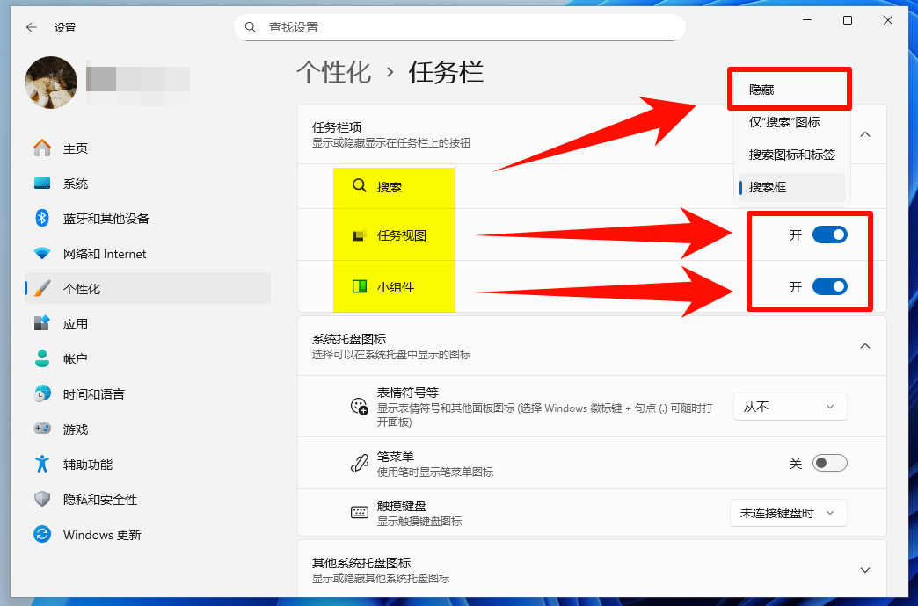The width and height of the screenshot is (918, 606).
Task: Click the 笔菜单 pen icon
Action: (x=359, y=463)
